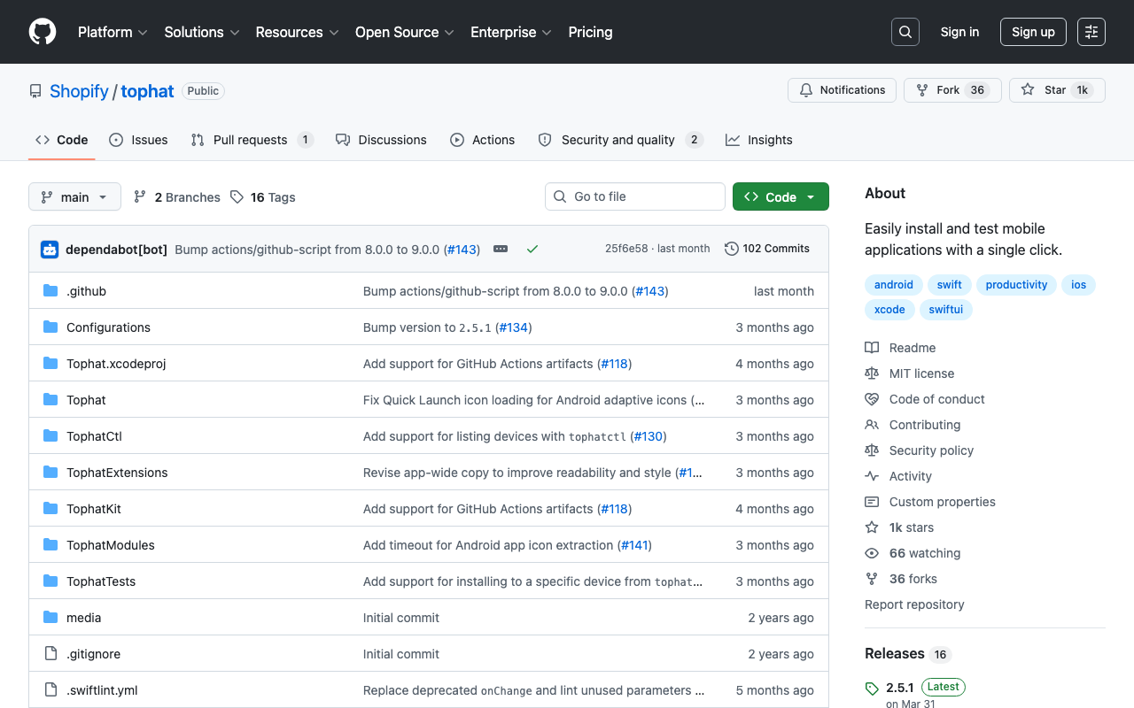Viewport: 1134px width, 708px height.
Task: Click the Sign in link
Action: pyautogui.click(x=959, y=32)
